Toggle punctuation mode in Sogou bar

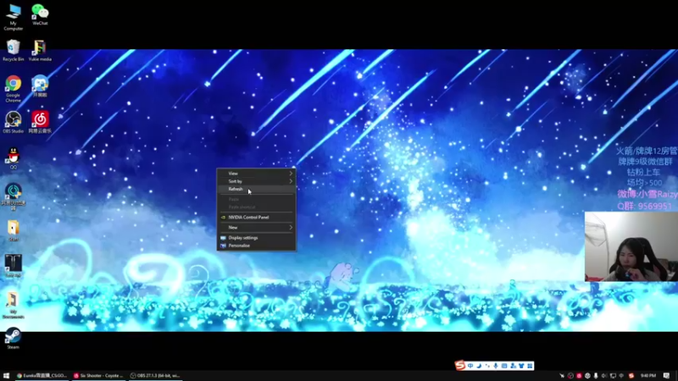(487, 366)
